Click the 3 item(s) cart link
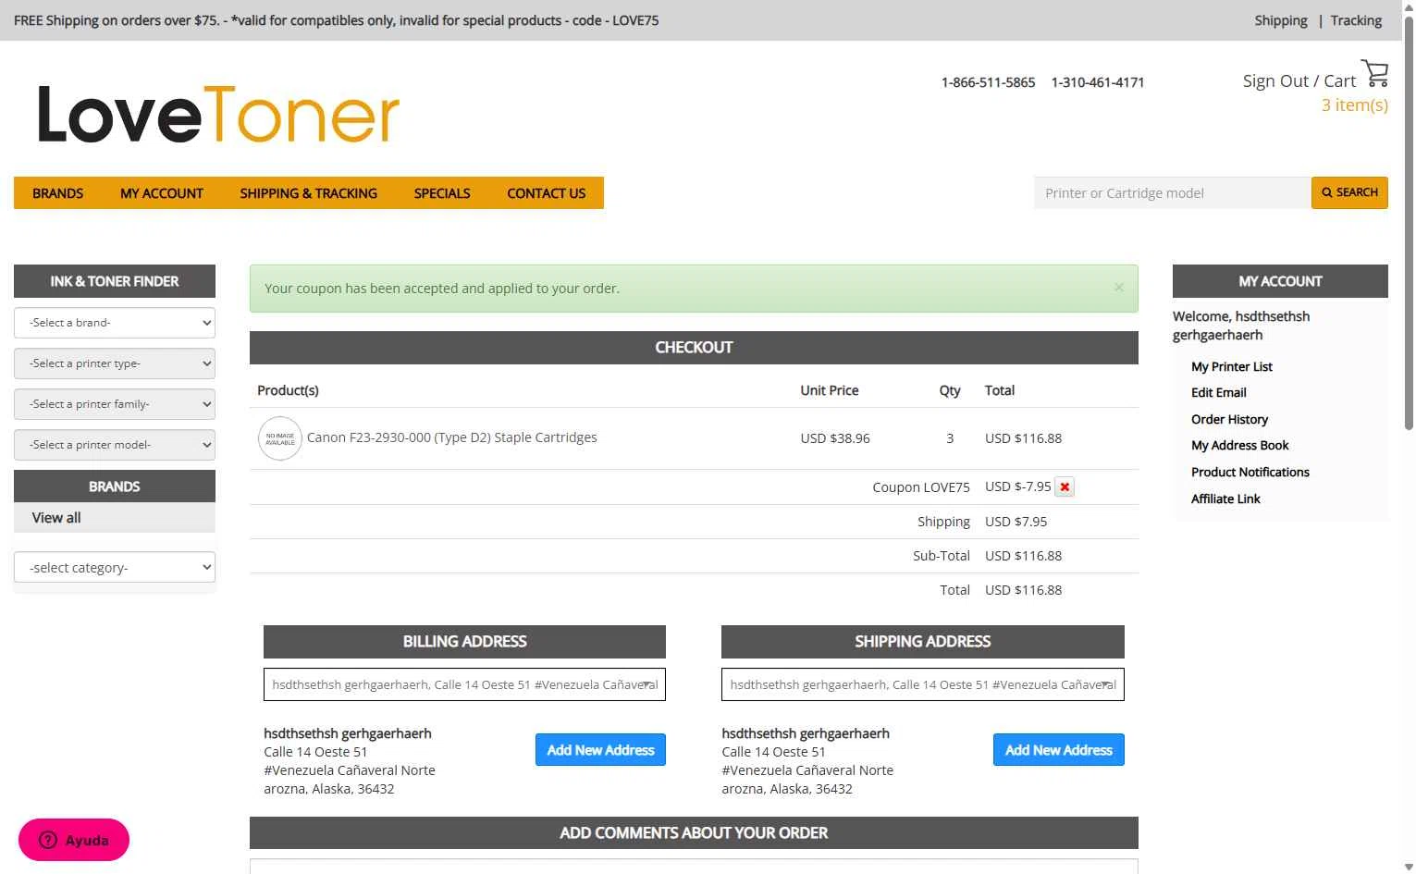The image size is (1416, 874). click(x=1354, y=105)
